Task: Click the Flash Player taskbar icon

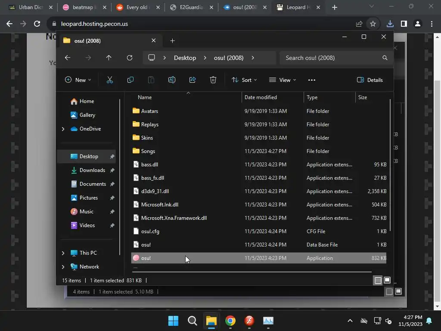Action: click(249, 321)
